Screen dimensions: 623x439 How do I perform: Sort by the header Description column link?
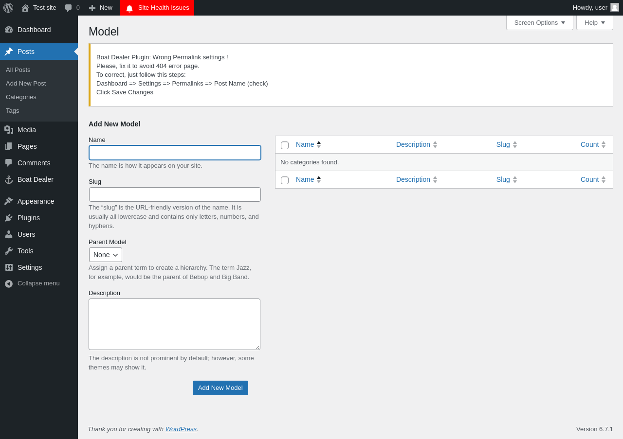tap(413, 144)
